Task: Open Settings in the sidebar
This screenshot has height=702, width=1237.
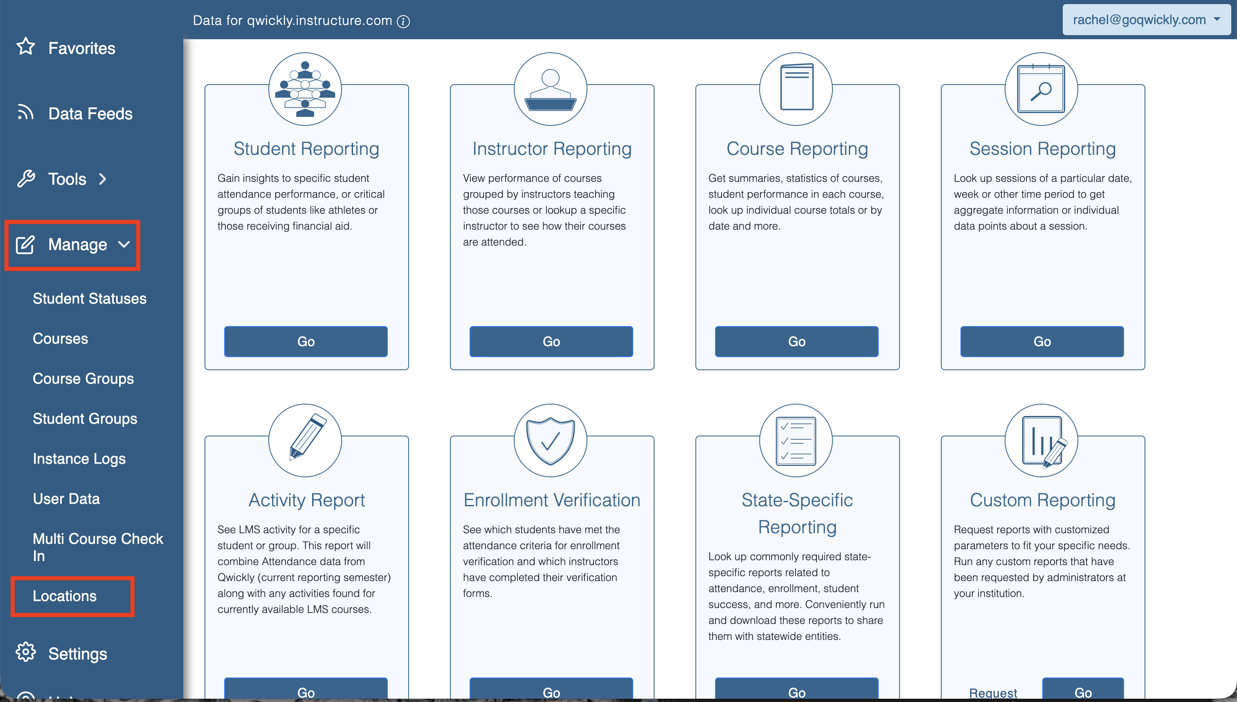Action: pyautogui.click(x=78, y=654)
